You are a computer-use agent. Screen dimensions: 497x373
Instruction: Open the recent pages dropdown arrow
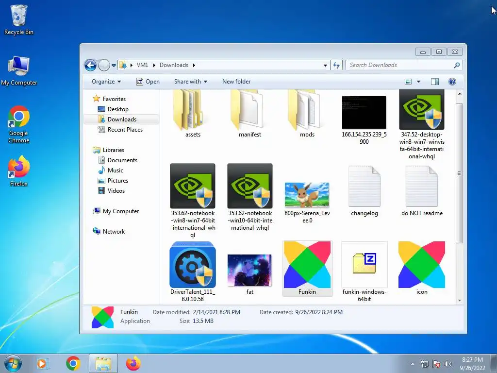114,66
